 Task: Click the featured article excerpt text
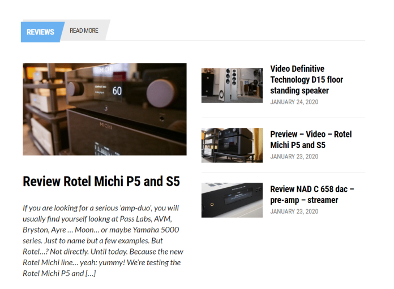103,240
